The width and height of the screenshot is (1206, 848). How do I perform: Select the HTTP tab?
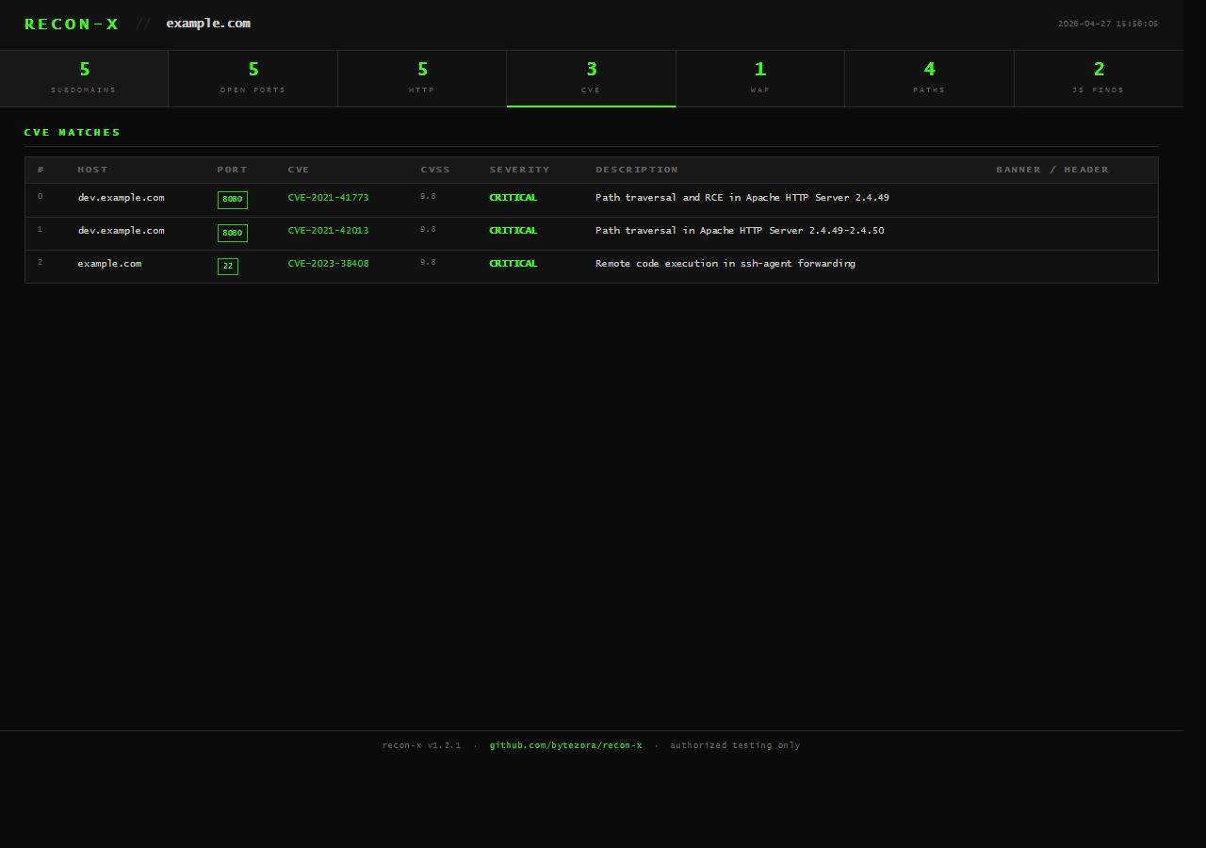[422, 78]
